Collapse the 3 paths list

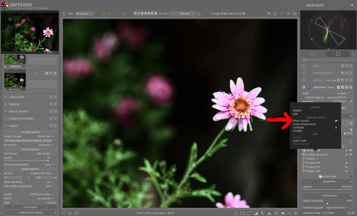click(318, 159)
